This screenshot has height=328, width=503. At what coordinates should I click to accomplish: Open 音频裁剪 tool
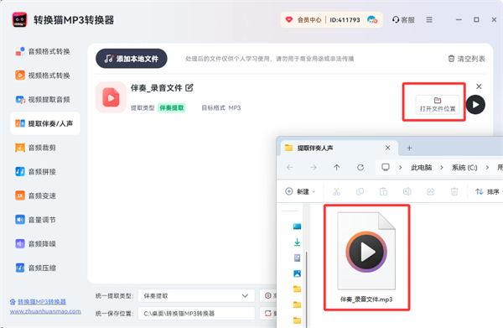point(35,148)
